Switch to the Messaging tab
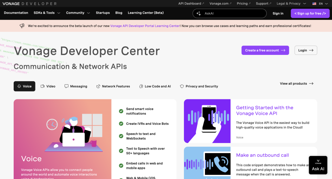This screenshot has width=332, height=179. [76, 86]
